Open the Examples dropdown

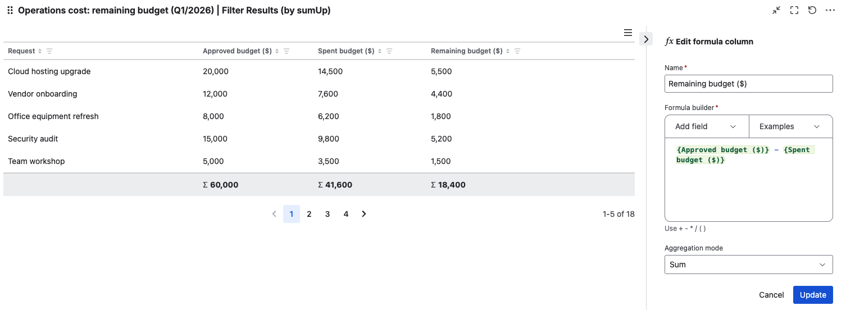click(791, 126)
